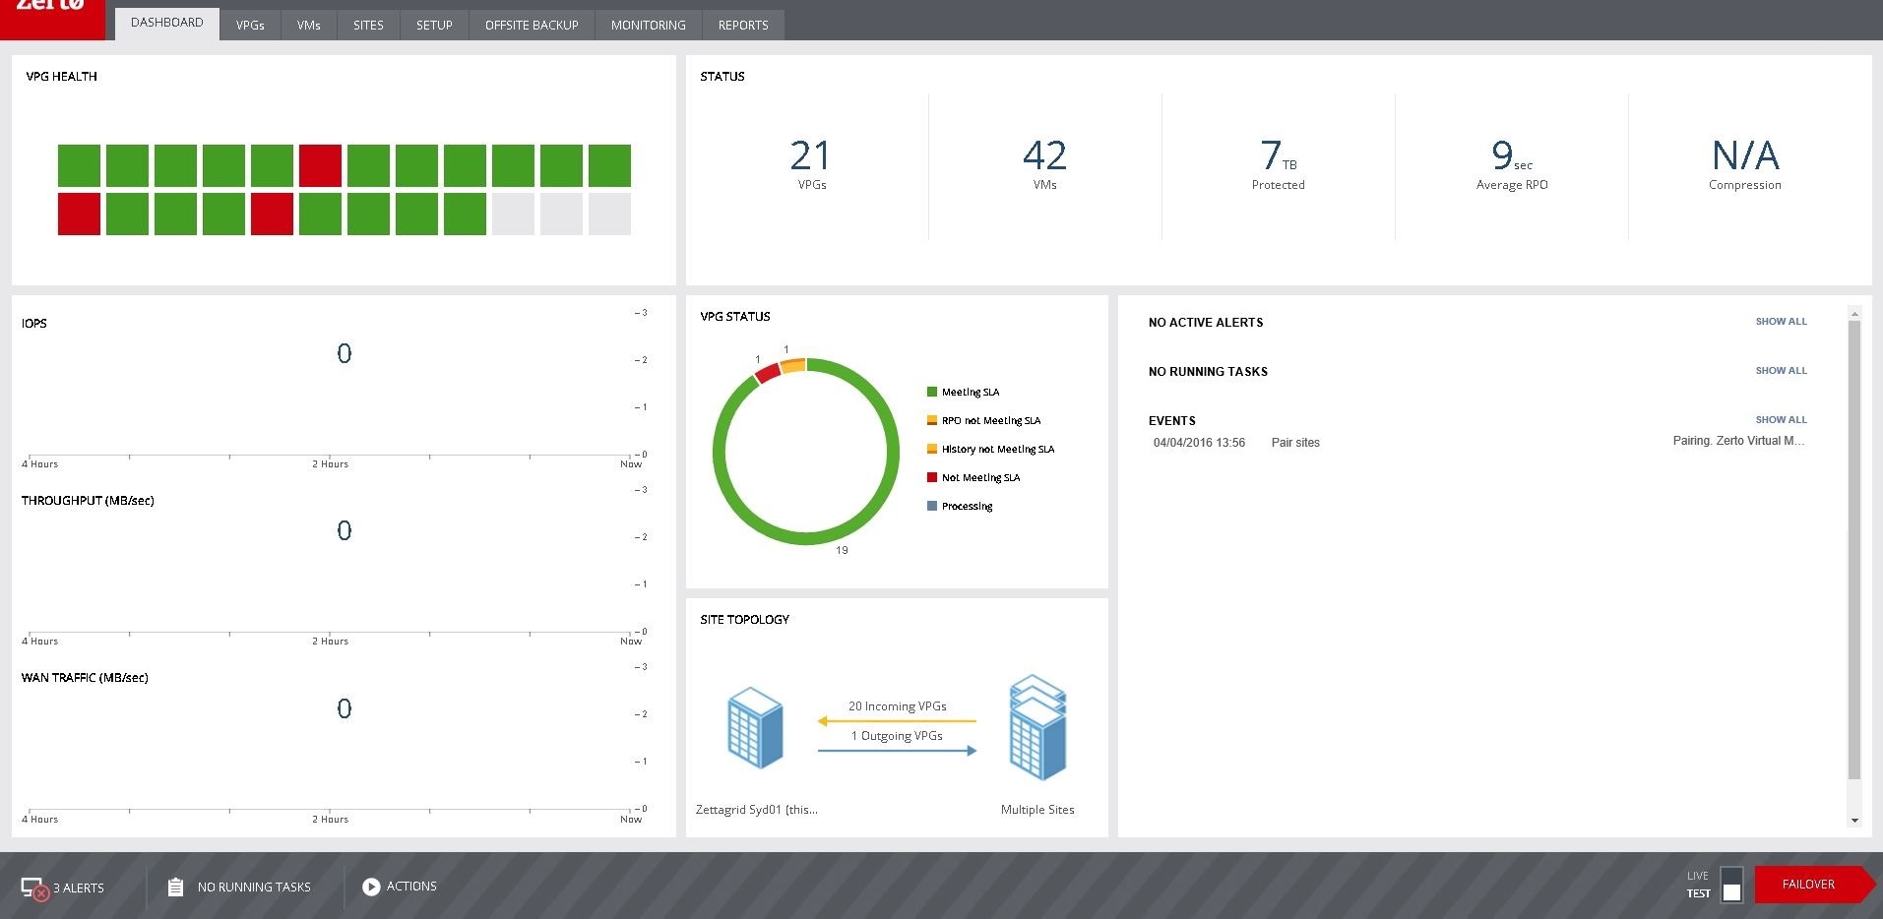1883x919 pixels.
Task: Select the Zettagrid Syd01 building icon
Action: [755, 727]
